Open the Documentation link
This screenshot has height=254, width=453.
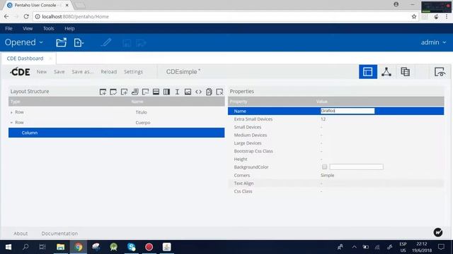59,234
